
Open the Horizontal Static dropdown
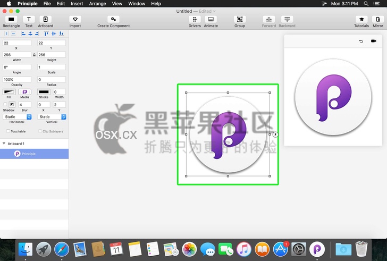point(17,117)
